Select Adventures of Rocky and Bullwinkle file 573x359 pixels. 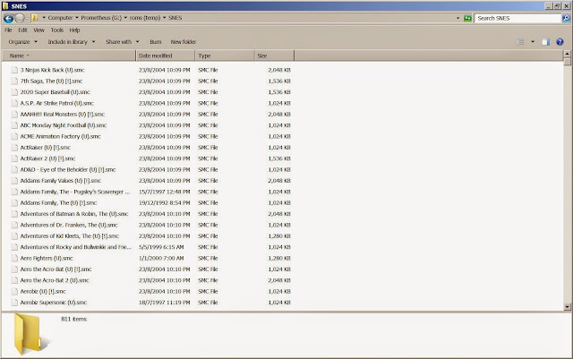75,247
